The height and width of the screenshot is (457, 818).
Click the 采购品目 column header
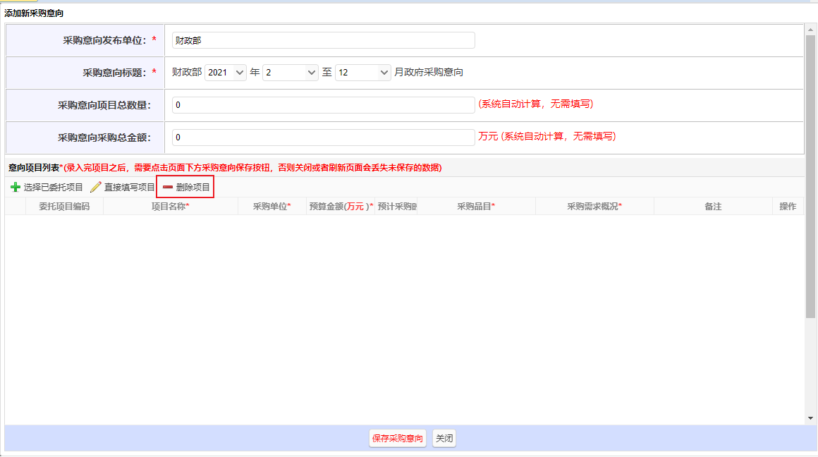(x=476, y=207)
